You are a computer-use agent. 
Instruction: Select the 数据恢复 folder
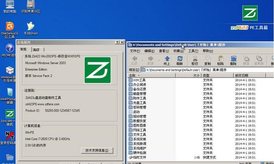(137, 121)
